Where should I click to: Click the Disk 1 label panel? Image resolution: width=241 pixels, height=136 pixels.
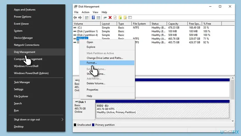(x=84, y=109)
